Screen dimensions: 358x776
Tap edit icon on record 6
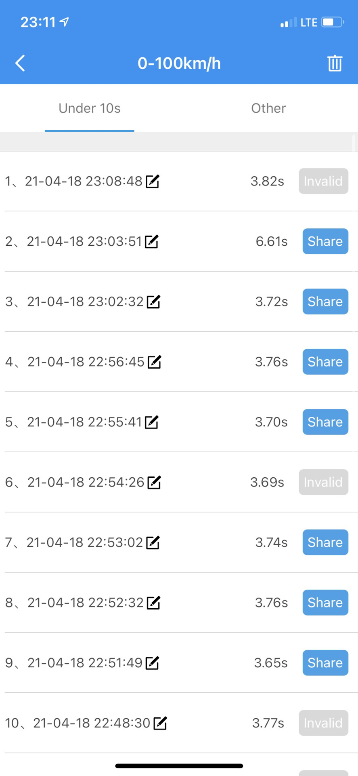[x=154, y=483]
